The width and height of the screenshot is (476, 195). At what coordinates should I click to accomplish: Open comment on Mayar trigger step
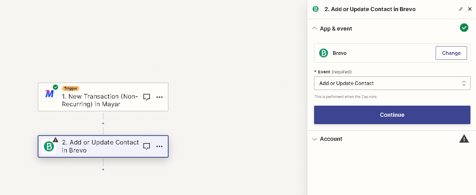tap(147, 97)
